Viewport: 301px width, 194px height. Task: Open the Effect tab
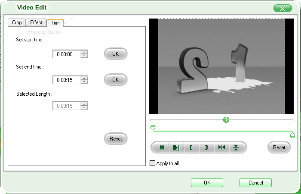[x=36, y=22]
